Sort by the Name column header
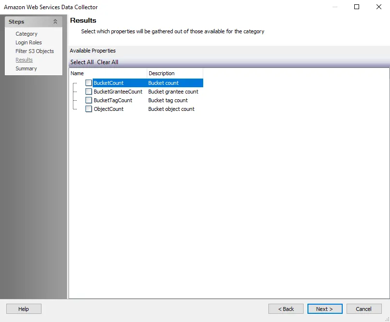This screenshot has width=390, height=322. click(108, 73)
